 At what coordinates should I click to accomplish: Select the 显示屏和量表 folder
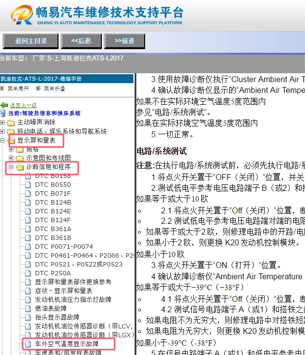click(36, 140)
